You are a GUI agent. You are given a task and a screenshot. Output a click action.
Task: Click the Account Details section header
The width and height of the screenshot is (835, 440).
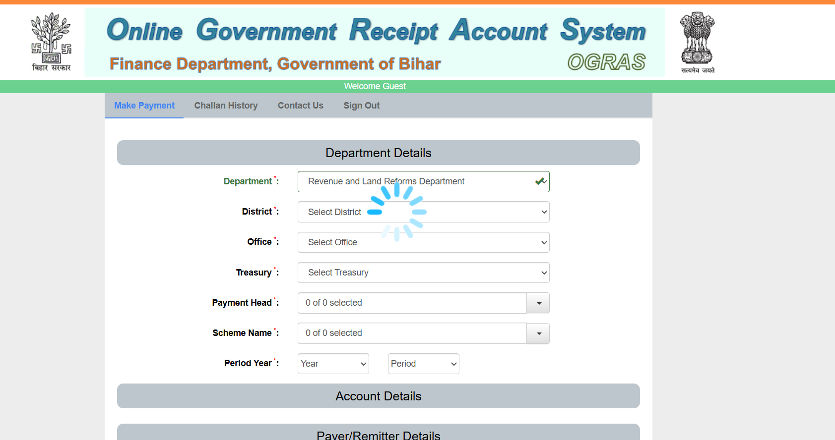[x=379, y=396]
